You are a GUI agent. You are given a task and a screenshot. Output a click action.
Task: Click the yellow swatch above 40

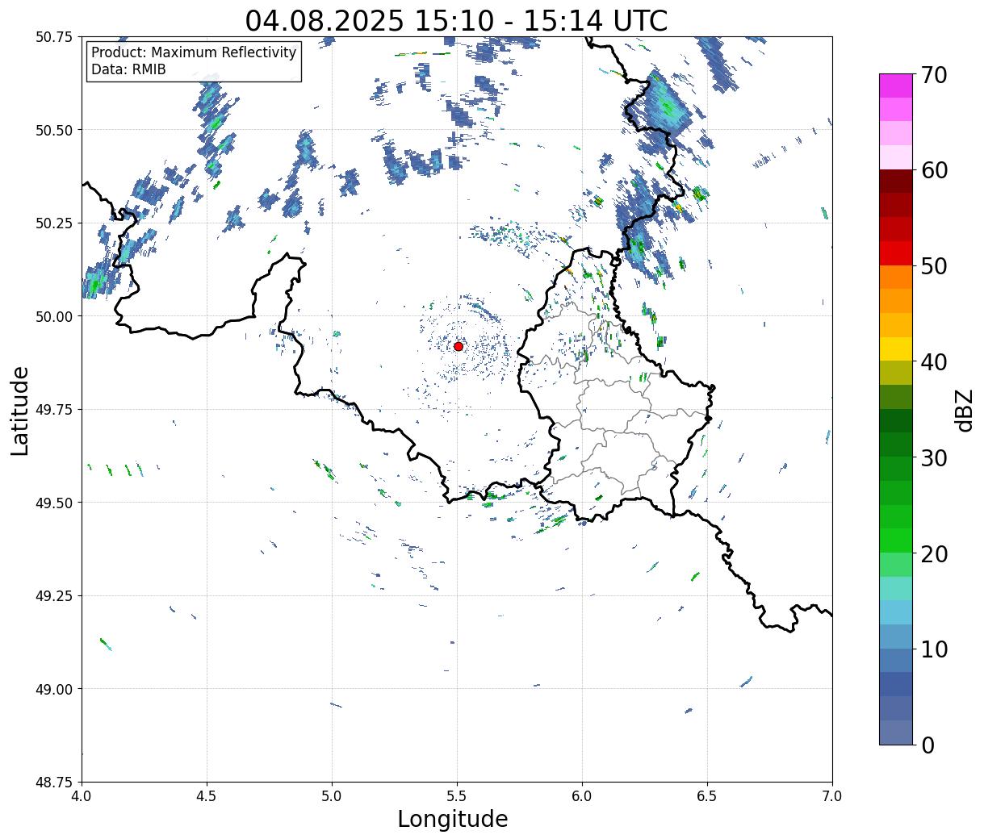coord(896,349)
